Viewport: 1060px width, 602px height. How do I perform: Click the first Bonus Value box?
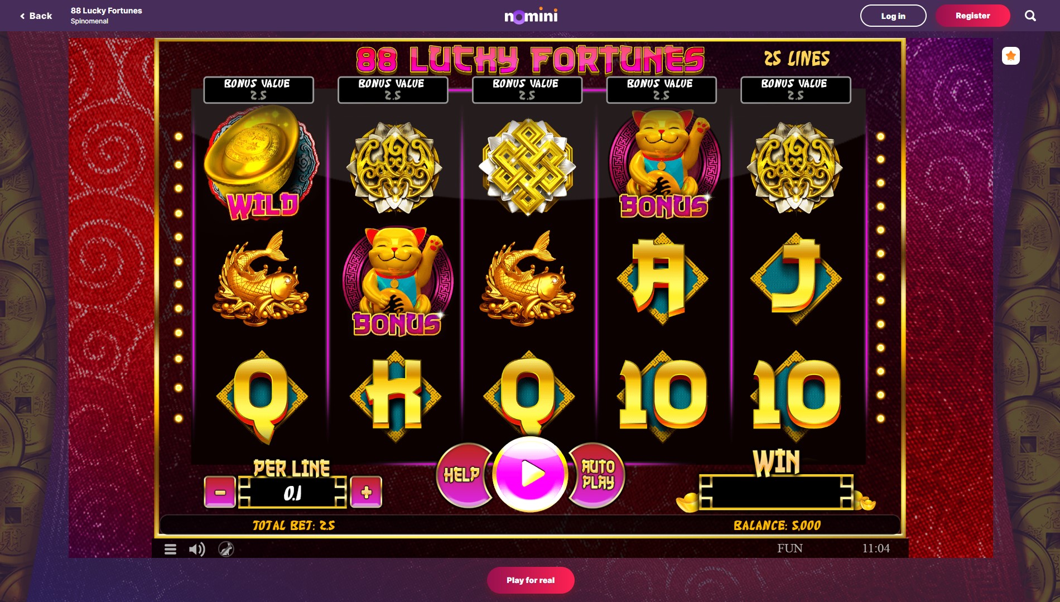click(x=258, y=90)
